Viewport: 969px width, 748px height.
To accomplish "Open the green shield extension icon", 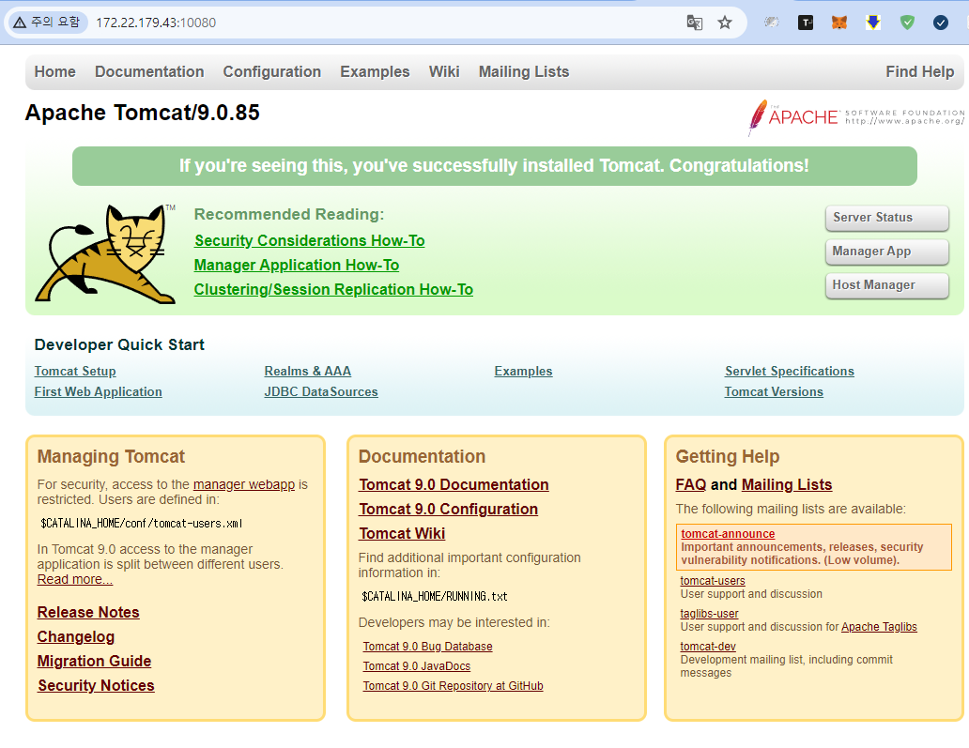I will (907, 23).
